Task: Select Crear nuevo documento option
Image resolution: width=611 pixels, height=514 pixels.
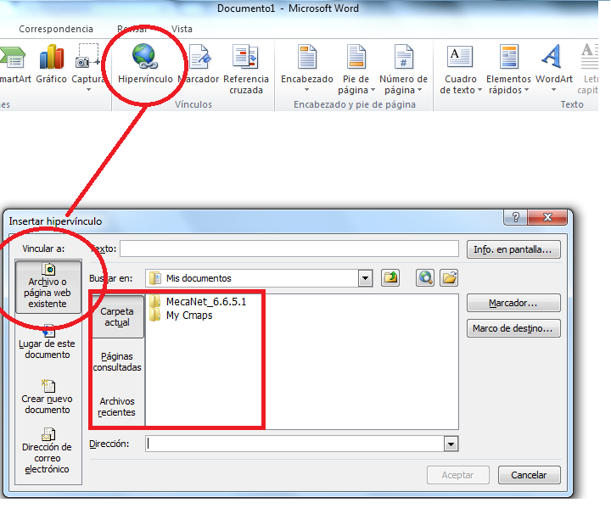Action: [x=48, y=397]
